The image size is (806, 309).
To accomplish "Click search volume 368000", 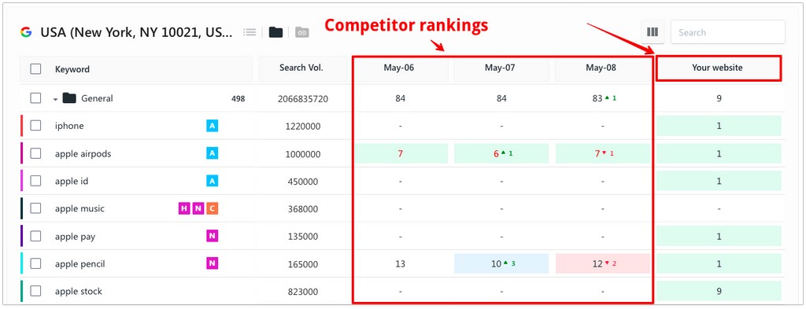I will 303,209.
